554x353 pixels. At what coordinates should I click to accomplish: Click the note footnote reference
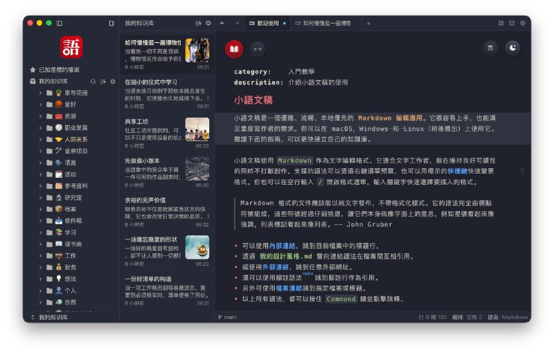pyautogui.click(x=307, y=274)
